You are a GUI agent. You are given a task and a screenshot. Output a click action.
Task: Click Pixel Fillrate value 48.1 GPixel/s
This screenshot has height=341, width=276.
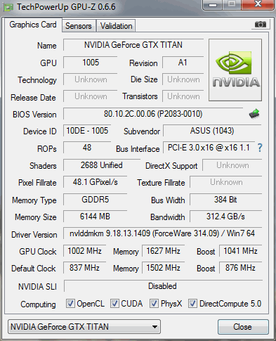tap(95, 182)
